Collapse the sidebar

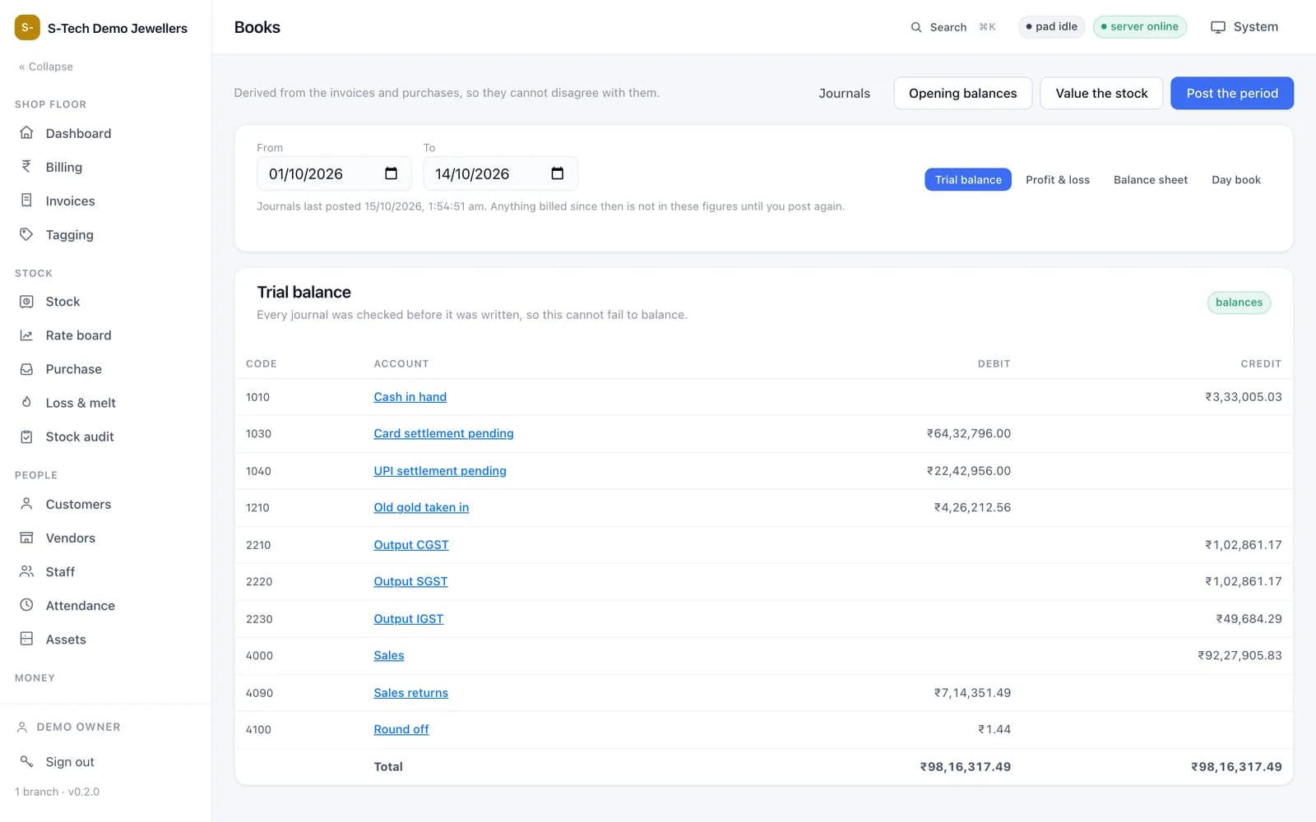(46, 67)
